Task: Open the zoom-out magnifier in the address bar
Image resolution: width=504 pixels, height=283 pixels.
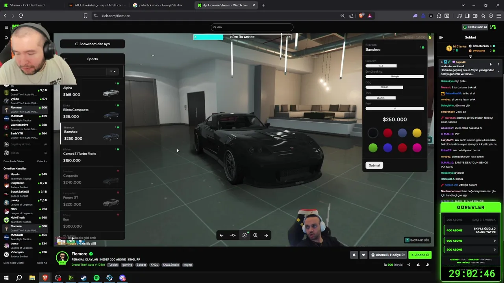Action: tap(342, 16)
